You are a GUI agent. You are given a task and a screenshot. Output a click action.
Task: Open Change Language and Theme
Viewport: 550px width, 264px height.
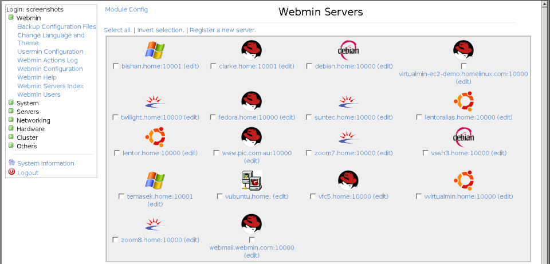51,39
